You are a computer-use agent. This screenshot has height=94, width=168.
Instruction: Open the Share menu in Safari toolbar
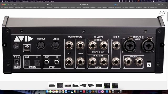pyautogui.click(x=159, y=4)
